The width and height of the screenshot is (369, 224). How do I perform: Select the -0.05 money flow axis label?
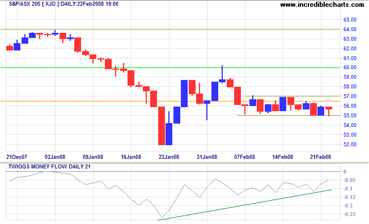coord(349,180)
